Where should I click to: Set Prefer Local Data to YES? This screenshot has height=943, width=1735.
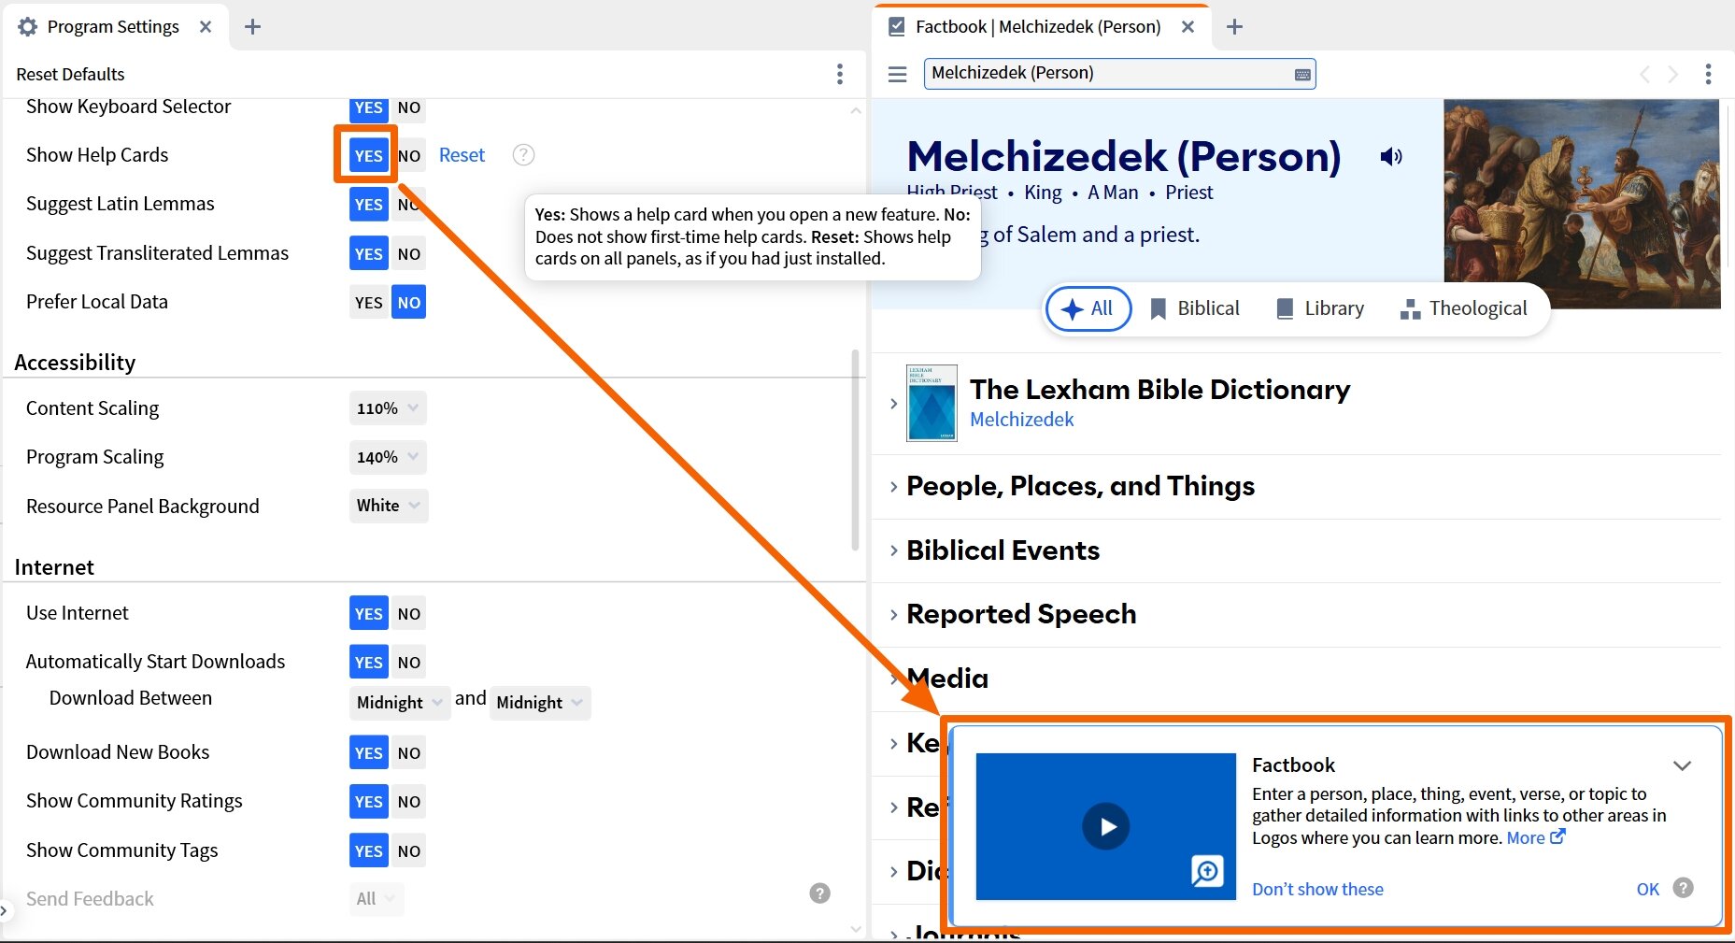[368, 302]
